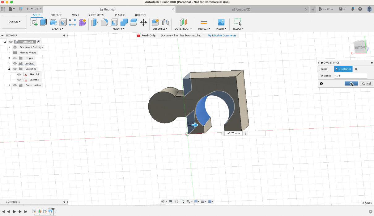This screenshot has height=216, width=374.
Task: Activate the Unsaved component radio button
Action: click(39, 42)
